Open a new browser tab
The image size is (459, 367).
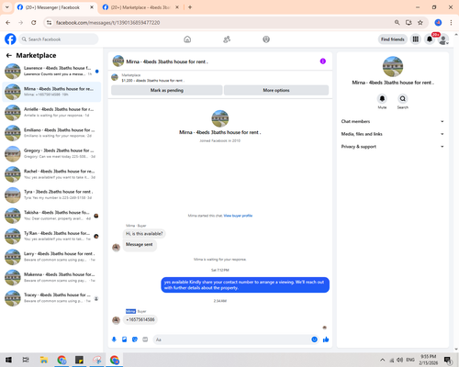[x=190, y=7]
